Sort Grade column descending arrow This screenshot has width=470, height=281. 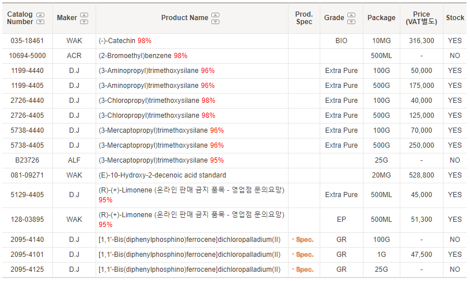click(x=351, y=22)
